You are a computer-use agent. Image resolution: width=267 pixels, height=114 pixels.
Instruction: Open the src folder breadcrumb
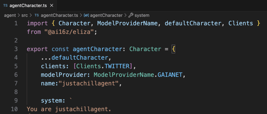(25, 15)
